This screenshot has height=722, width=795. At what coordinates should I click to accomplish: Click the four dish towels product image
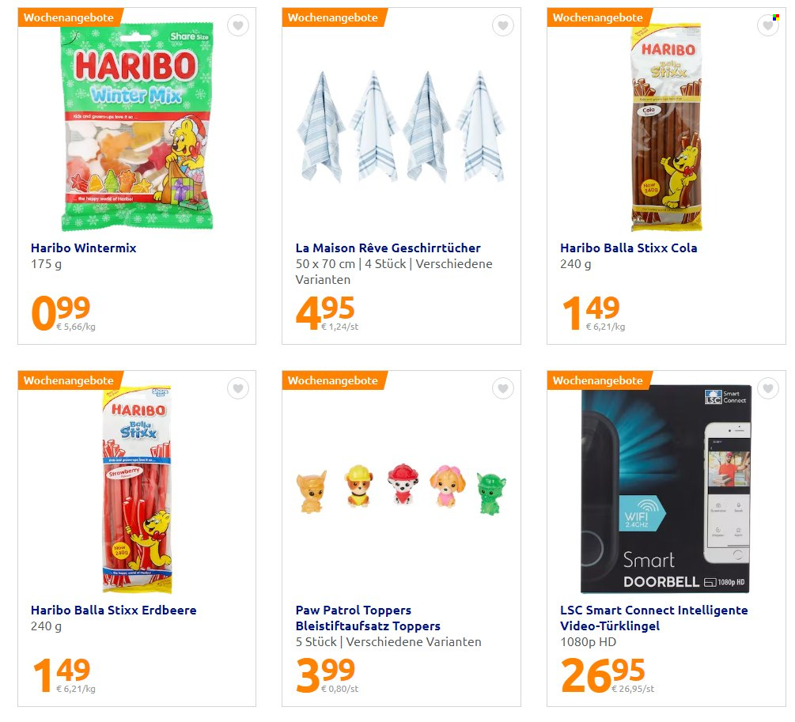[401, 127]
